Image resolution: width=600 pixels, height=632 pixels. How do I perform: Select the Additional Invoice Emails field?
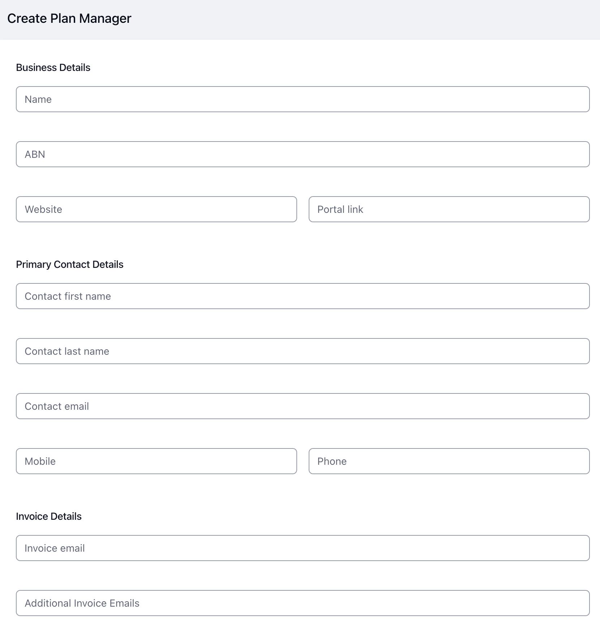coord(303,603)
